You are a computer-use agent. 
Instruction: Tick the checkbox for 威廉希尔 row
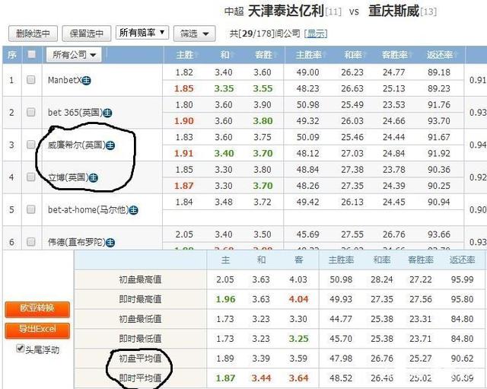pos(30,145)
